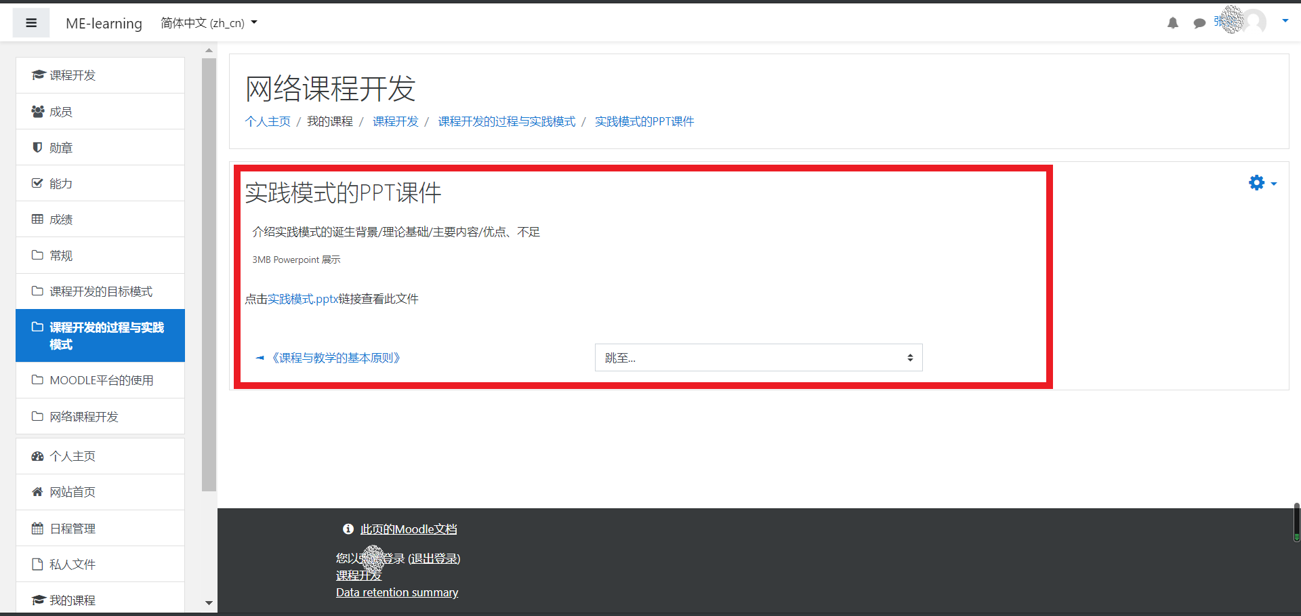
Task: Click the 日程管理 calendar icon
Action: click(38, 528)
